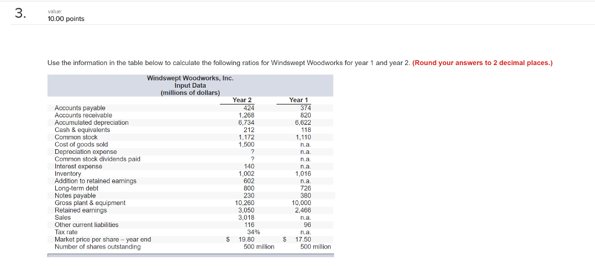Screen dimensions: 595x270
Task: Select the 'Long-term debt' row label
Action: 77,188
